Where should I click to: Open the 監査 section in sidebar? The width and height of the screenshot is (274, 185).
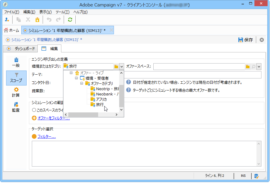16,107
